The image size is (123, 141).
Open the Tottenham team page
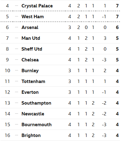tap(33, 81)
